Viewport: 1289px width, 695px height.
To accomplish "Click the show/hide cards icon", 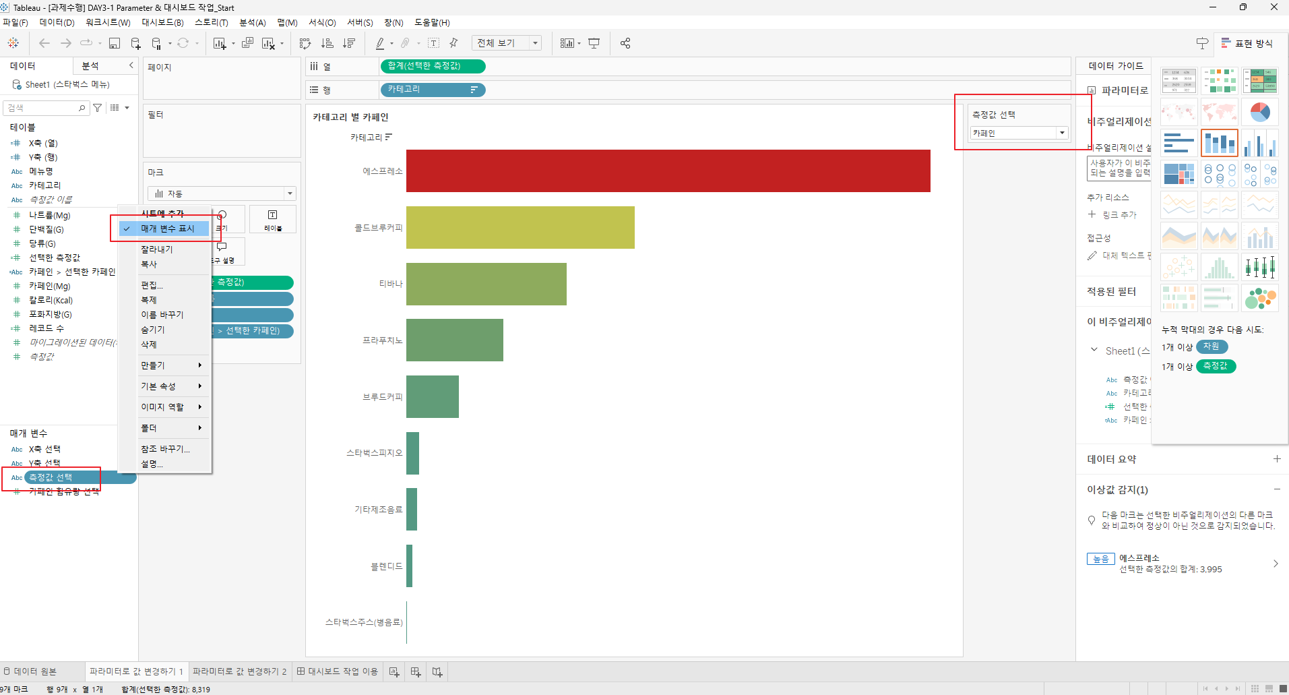I will [567, 43].
